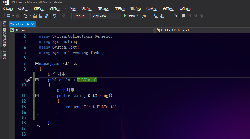250x139 pixels.
Task: Open the DLLTest project scope dropdown
Action: point(82,30)
